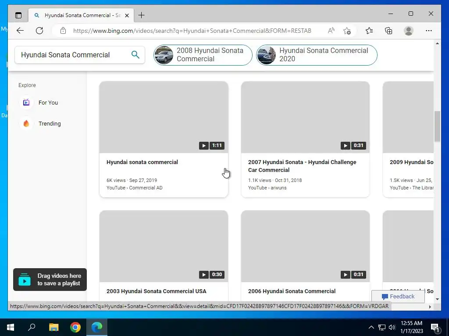The image size is (449, 336).
Task: Select 2008 Hyundai Sonata Commercial suggestion
Action: point(203,55)
